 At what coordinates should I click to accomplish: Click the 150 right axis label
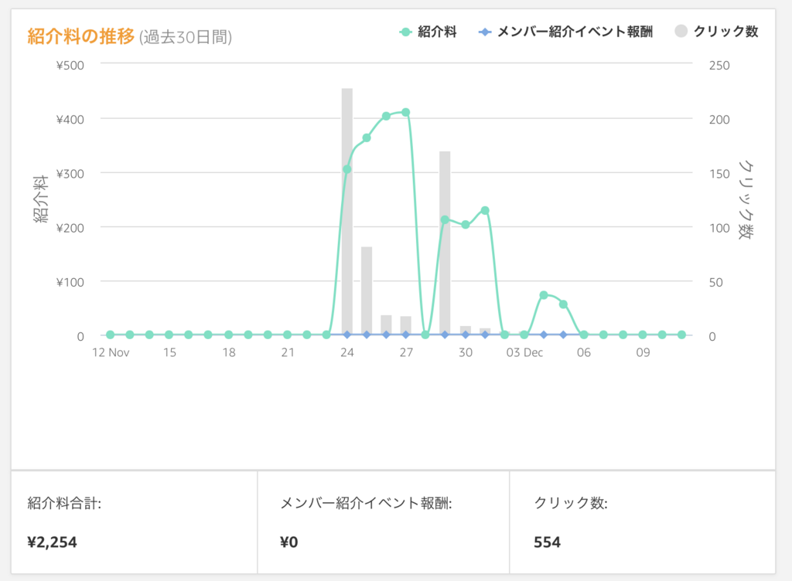[x=719, y=174]
